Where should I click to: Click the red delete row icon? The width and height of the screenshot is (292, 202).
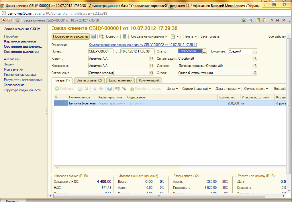pyautogui.click(x=87, y=89)
